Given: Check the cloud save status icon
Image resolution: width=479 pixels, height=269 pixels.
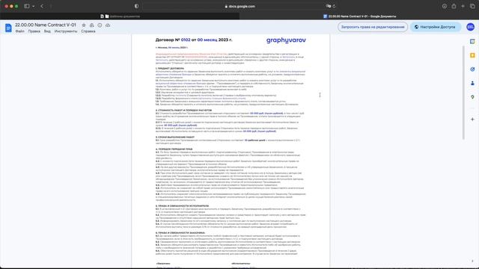Looking at the screenshot, I should pyautogui.click(x=108, y=25).
